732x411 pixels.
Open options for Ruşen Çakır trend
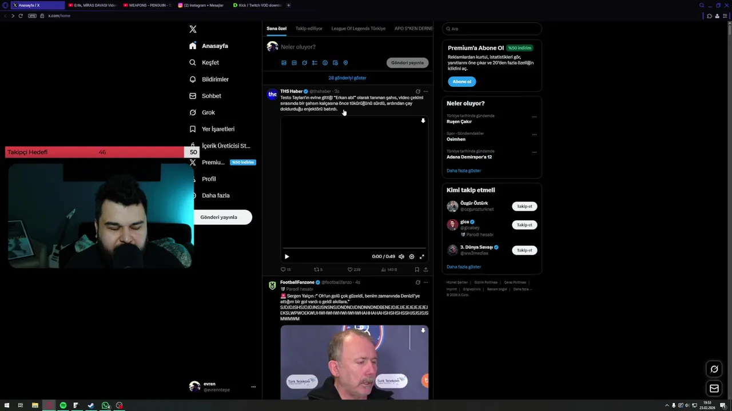click(534, 117)
